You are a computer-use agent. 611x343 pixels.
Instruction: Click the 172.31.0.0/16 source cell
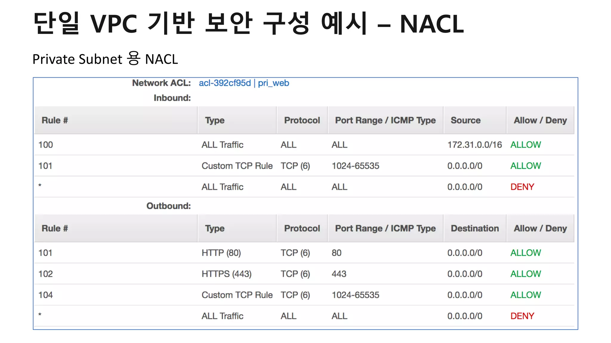pos(475,145)
